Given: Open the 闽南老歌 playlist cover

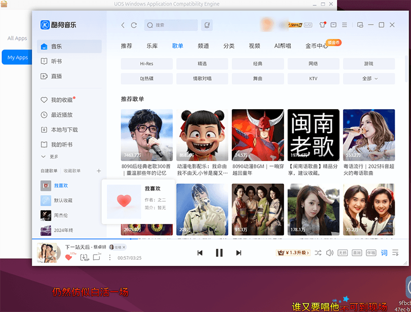Looking at the screenshot, I should click(x=313, y=135).
